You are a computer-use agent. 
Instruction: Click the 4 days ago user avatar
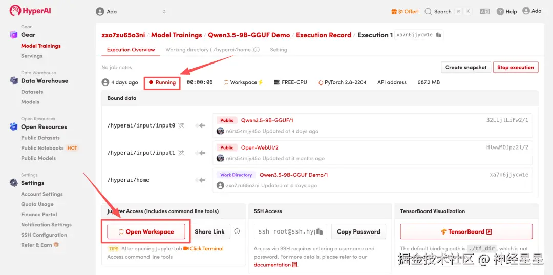(105, 82)
